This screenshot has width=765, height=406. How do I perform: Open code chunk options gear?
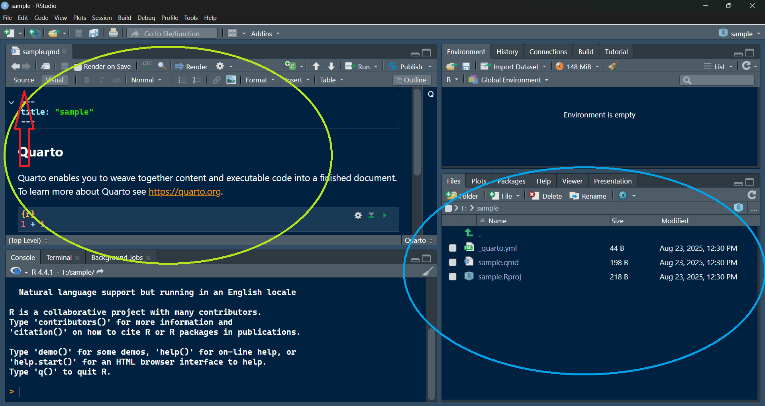(358, 215)
